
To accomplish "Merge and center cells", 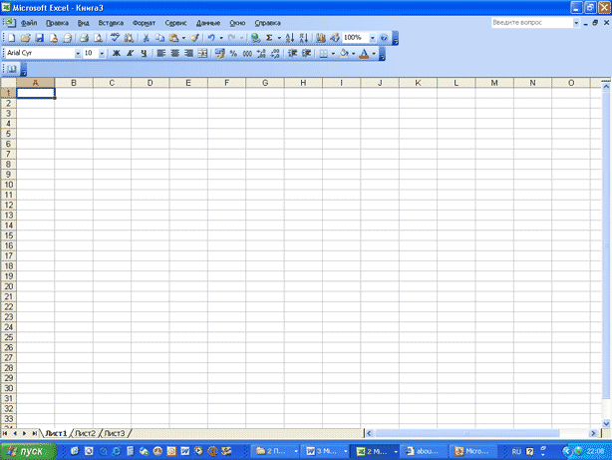I will click(202, 53).
